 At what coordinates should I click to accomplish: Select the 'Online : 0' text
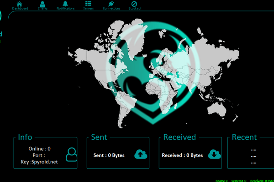point(39,149)
